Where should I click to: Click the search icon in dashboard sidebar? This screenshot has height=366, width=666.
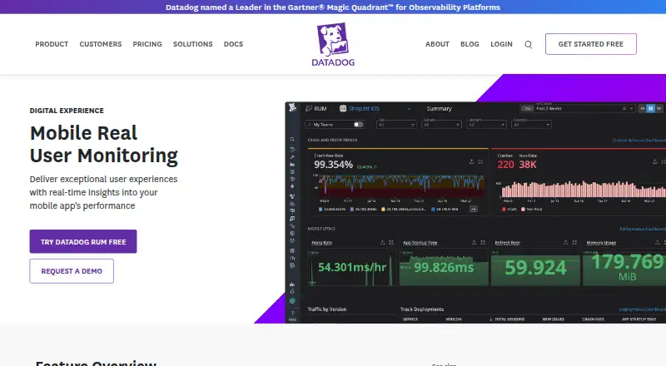292,139
